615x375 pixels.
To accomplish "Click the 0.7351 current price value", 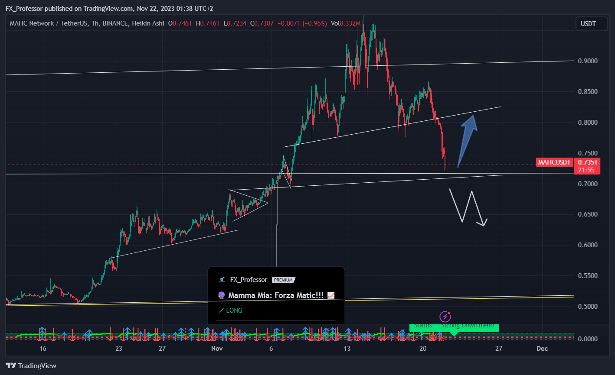I will (587, 162).
